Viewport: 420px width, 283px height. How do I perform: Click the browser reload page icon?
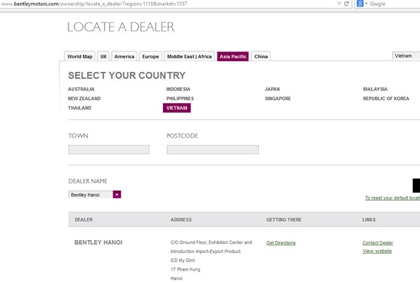(x=347, y=4)
